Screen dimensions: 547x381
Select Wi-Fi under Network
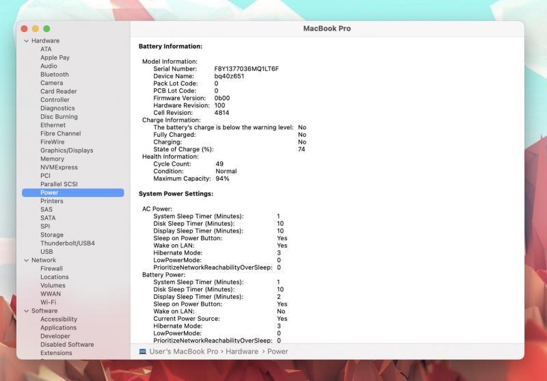(48, 302)
